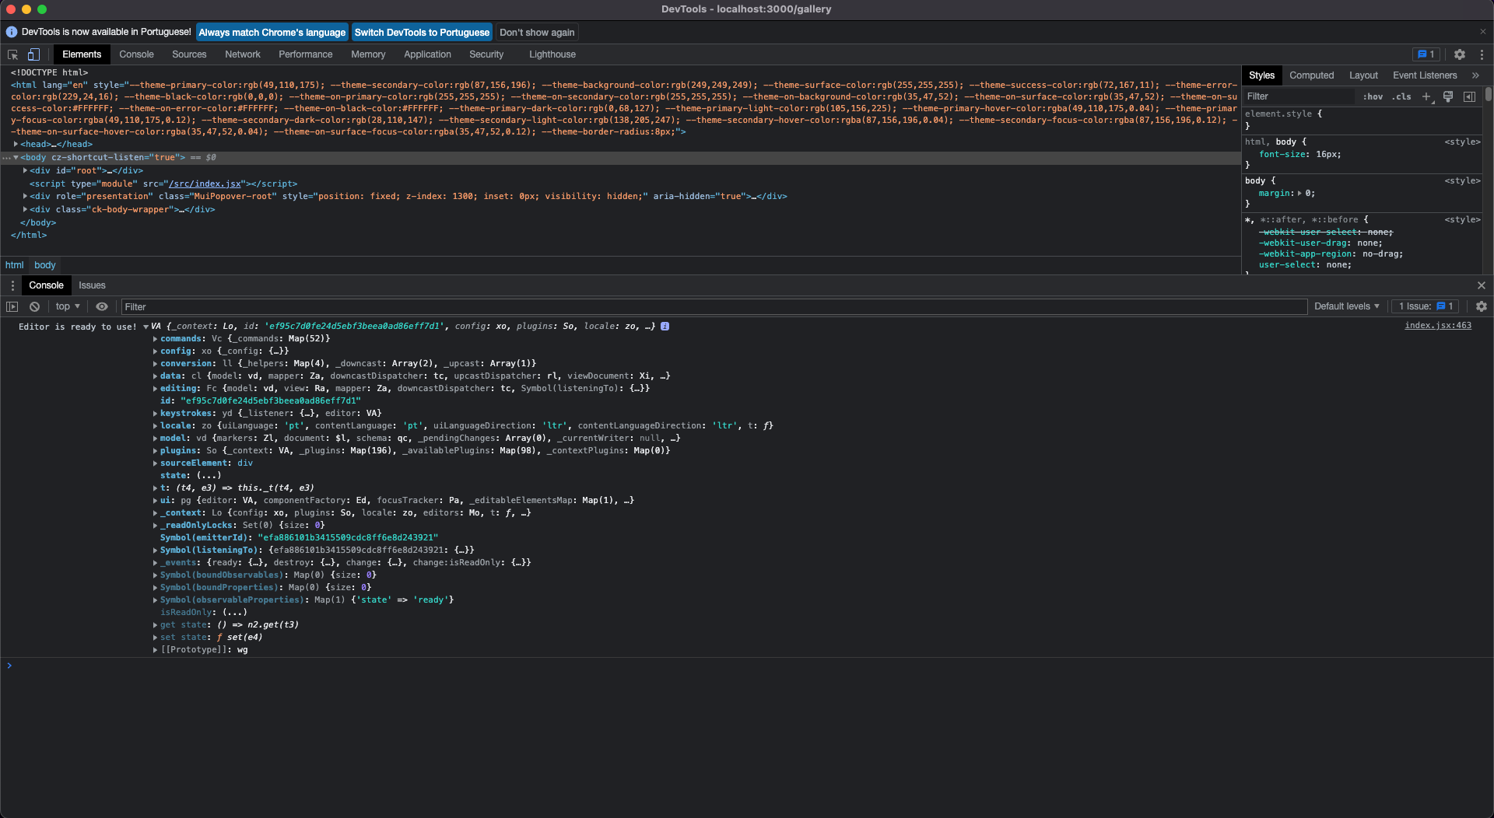Click the Switch DevTools to Portuguese button
The height and width of the screenshot is (818, 1494).
[422, 32]
